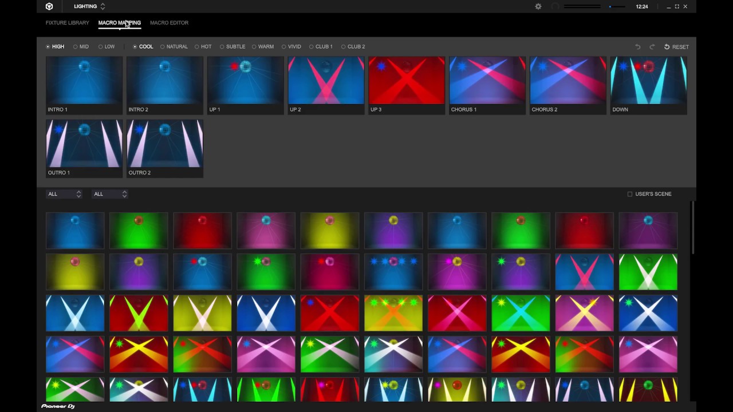This screenshot has width=733, height=412.
Task: Select the OUTRO 2 scene thumbnail
Action: point(165,148)
